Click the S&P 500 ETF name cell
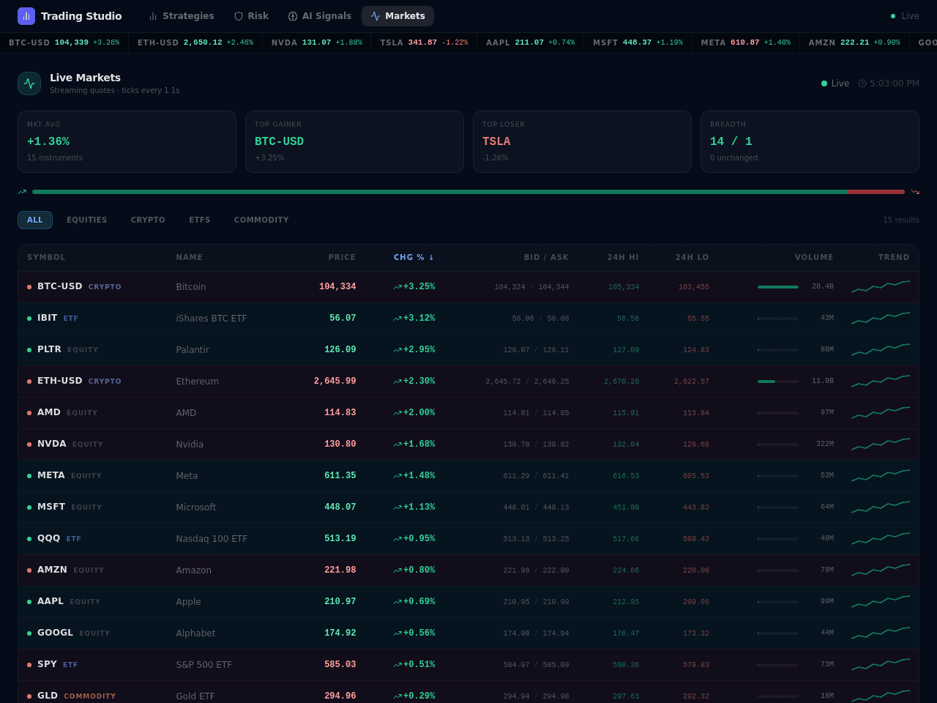The image size is (937, 703). (204, 665)
